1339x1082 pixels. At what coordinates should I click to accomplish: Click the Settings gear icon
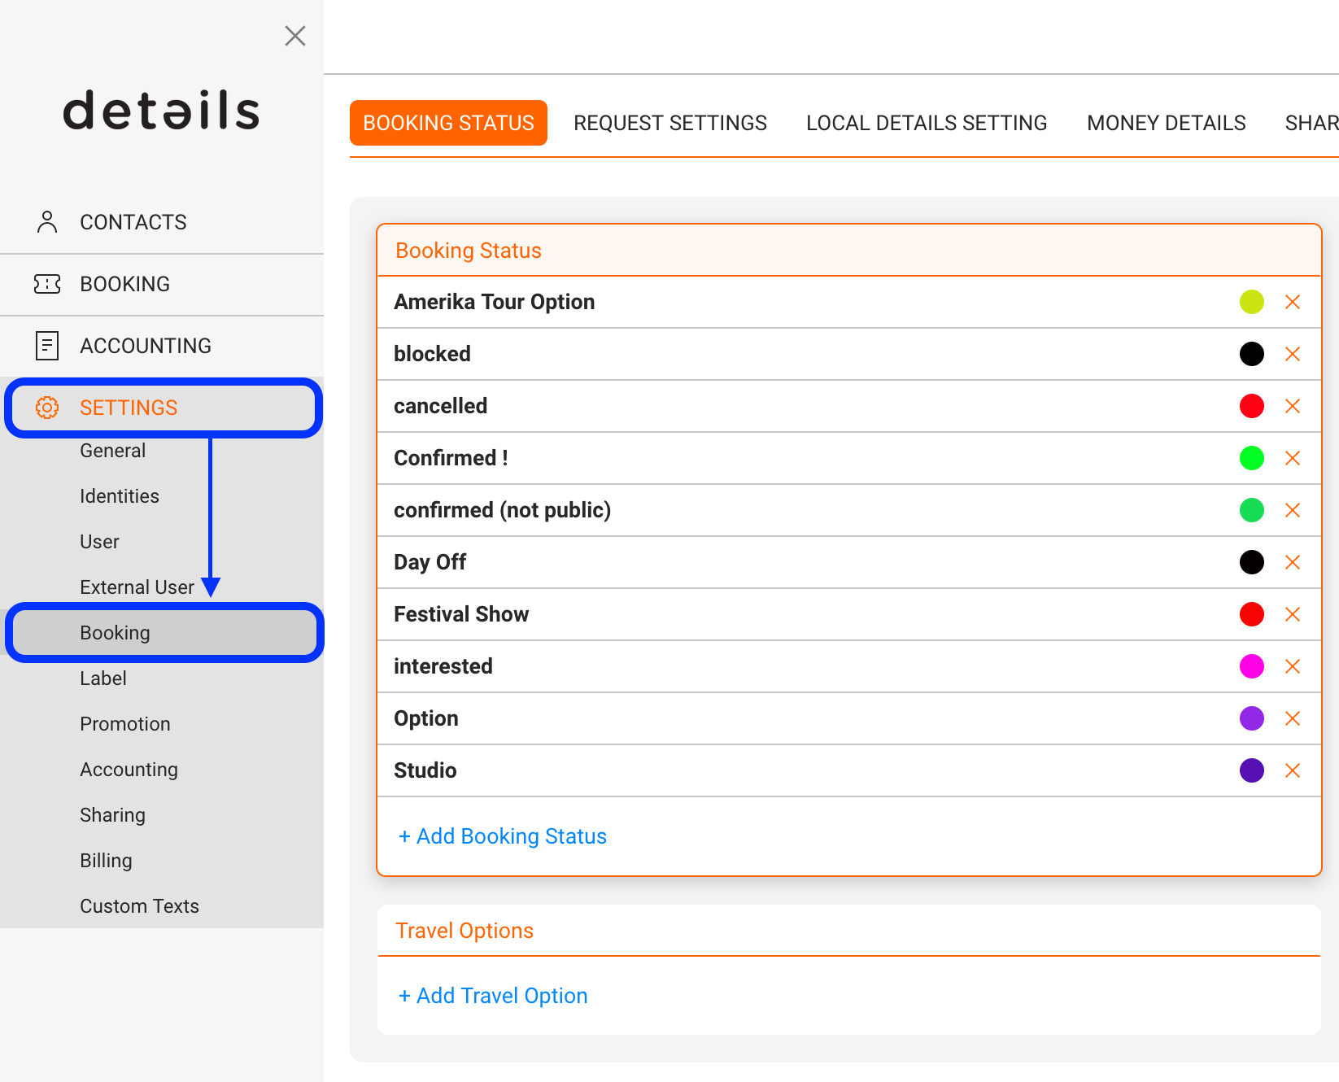(46, 408)
